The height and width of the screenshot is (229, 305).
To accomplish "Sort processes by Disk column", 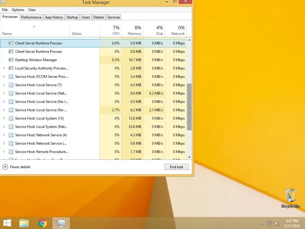I will tap(154, 31).
